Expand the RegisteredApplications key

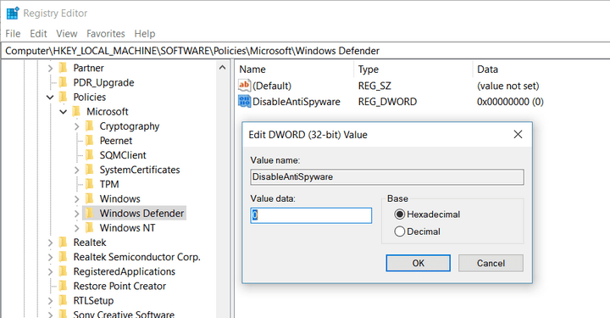tap(50, 271)
